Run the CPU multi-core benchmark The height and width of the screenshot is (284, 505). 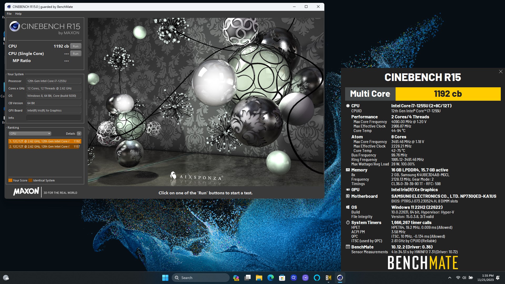[75, 46]
